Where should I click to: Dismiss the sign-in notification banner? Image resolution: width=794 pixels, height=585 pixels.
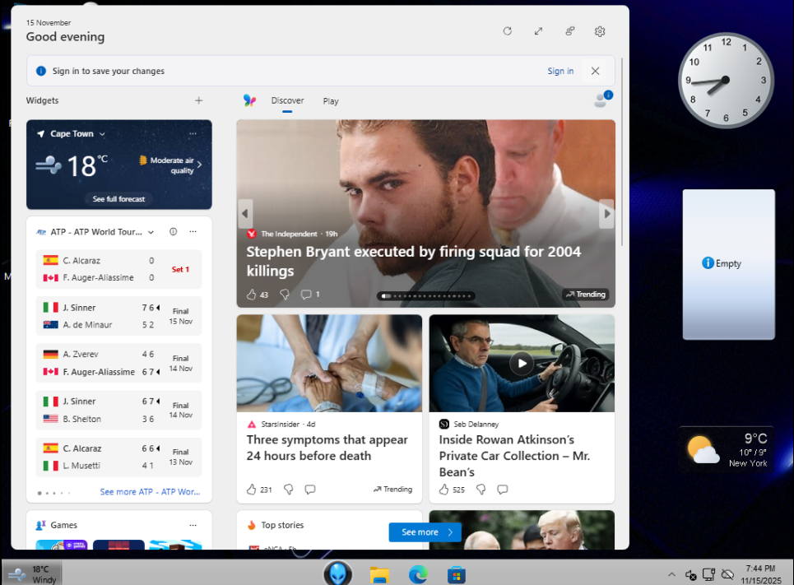[595, 71]
